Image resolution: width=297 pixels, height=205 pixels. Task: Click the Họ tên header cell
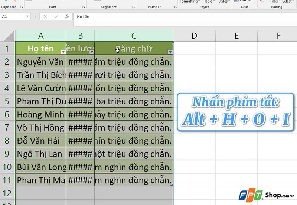(41, 48)
